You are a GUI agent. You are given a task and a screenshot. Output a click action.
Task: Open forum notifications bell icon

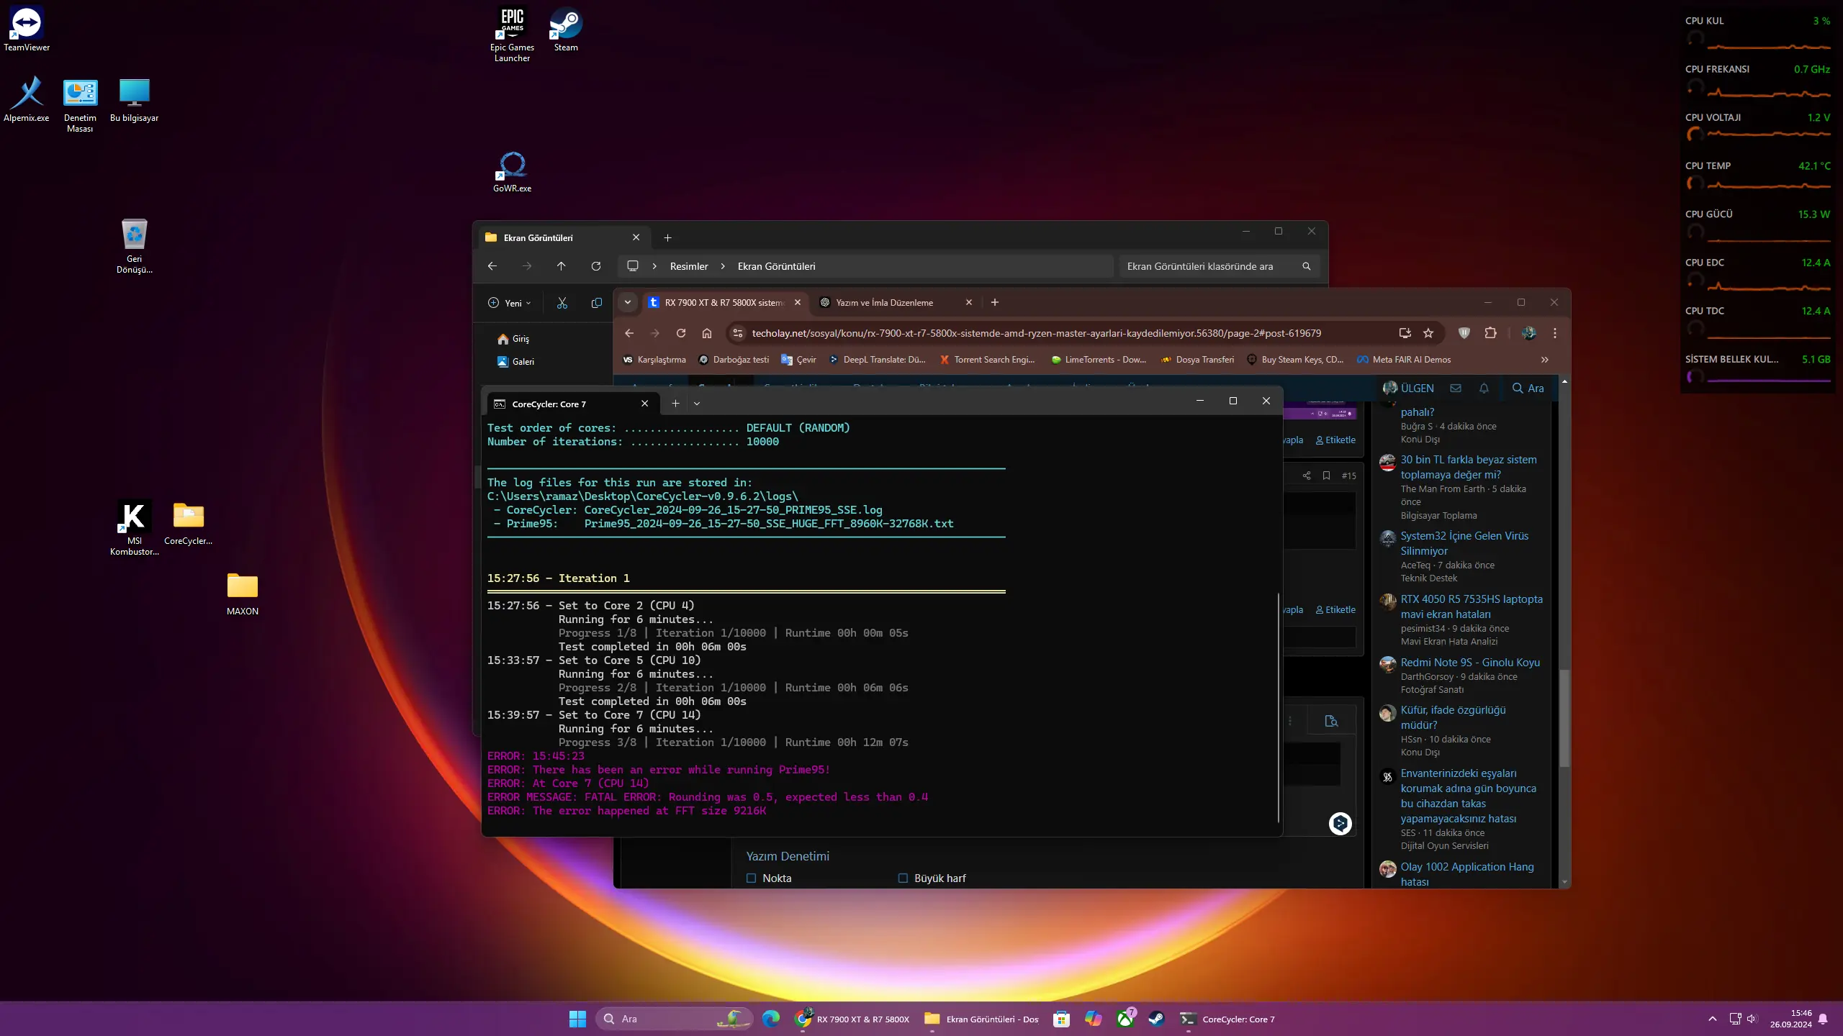pos(1484,388)
